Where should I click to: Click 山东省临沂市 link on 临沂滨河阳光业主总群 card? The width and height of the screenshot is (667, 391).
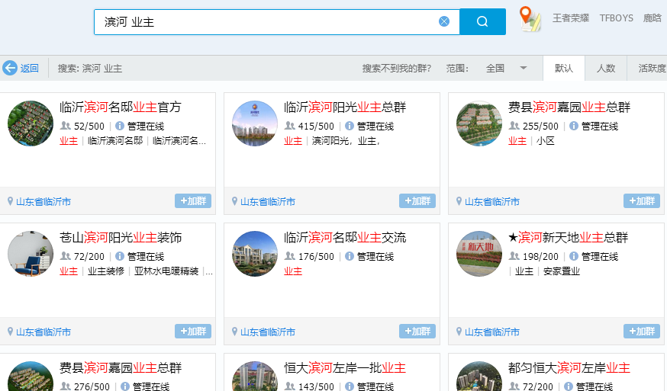[x=268, y=202]
